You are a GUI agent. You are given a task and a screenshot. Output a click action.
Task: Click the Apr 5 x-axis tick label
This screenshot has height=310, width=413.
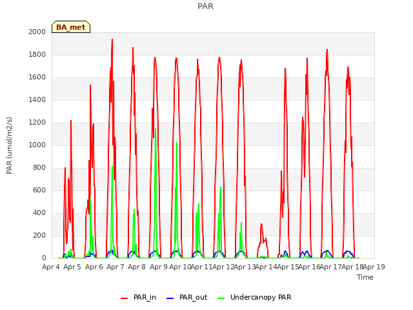pyautogui.click(x=72, y=267)
